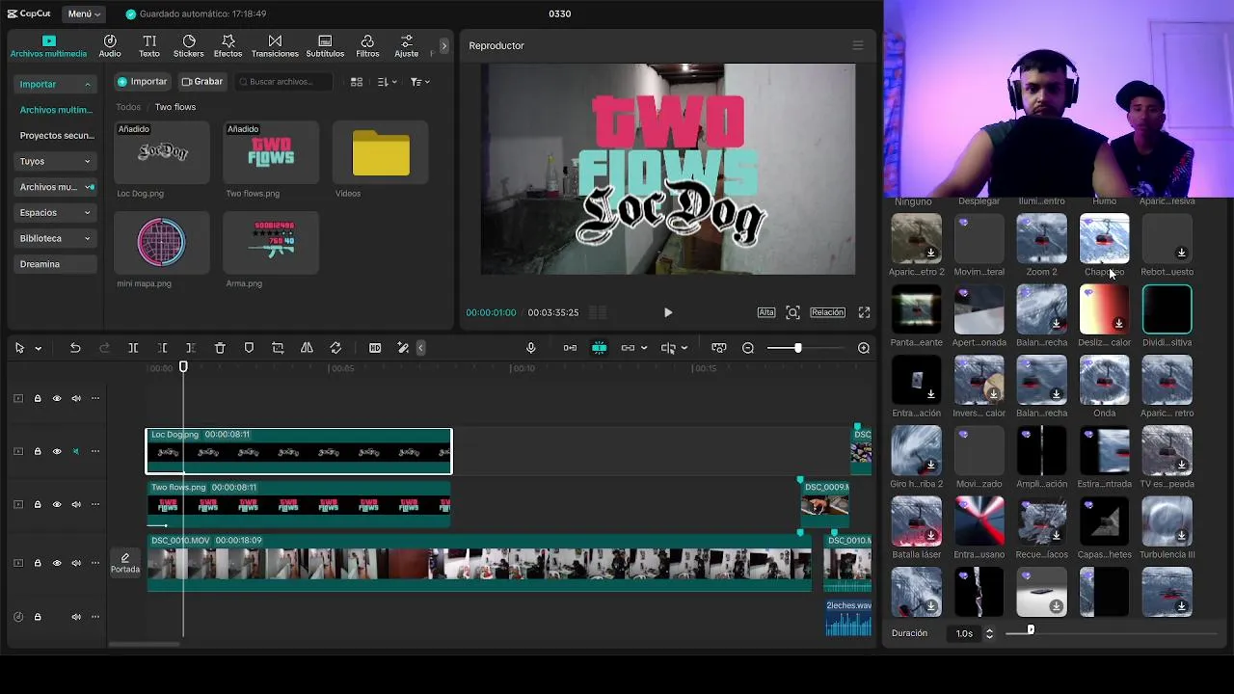Toggle the highlighted auto-snap button in timeline toolbar
Viewport: 1234px width, 694px height.
pyautogui.click(x=599, y=348)
